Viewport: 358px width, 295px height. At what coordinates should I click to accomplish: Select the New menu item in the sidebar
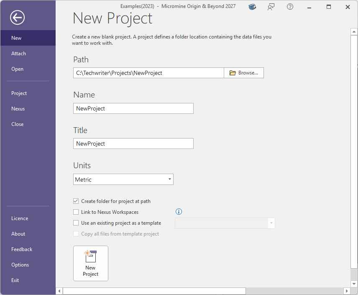coord(28,38)
